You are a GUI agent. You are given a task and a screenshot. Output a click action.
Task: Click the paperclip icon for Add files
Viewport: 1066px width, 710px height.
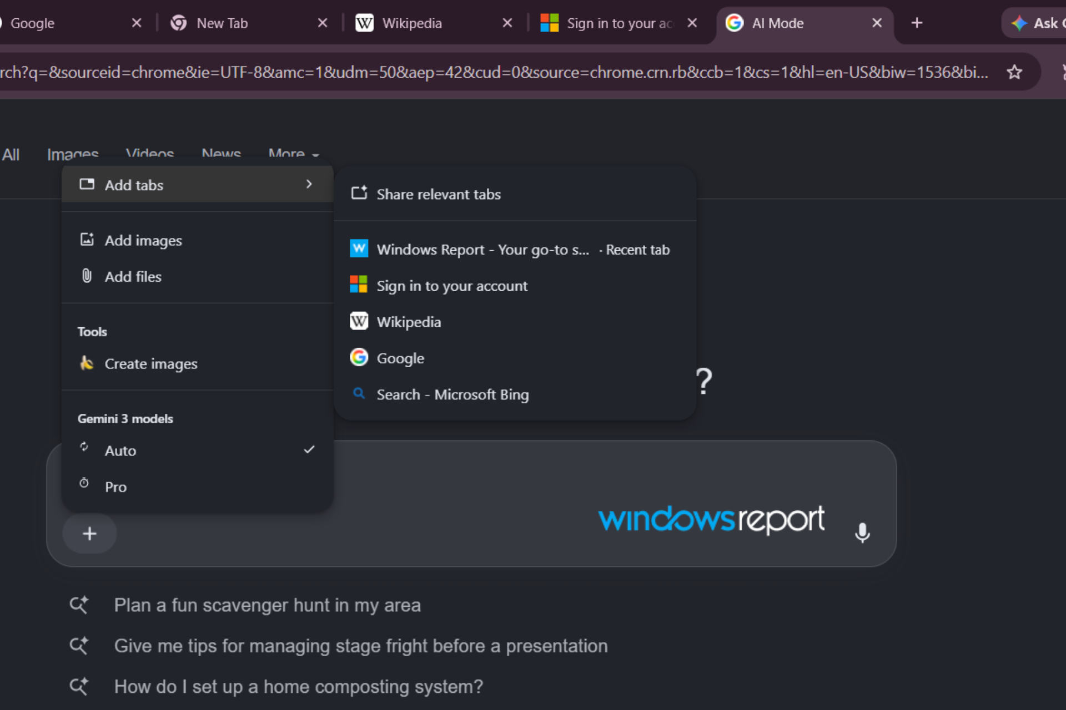pyautogui.click(x=87, y=276)
